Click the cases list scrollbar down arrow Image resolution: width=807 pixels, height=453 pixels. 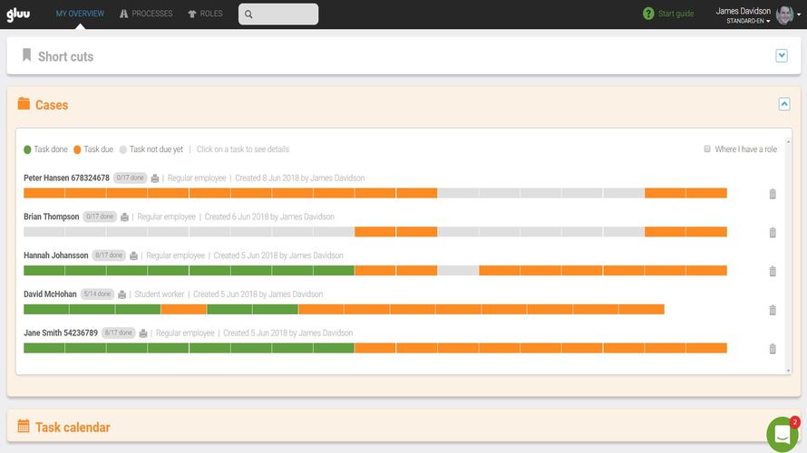(788, 371)
